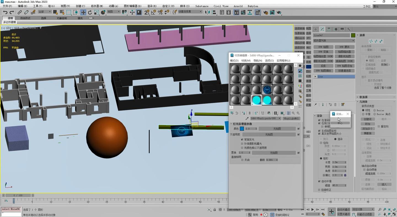This screenshot has height=217, width=397.
Task: Enable 补偿摄影机曝光 checkbox
Action: pos(242,144)
